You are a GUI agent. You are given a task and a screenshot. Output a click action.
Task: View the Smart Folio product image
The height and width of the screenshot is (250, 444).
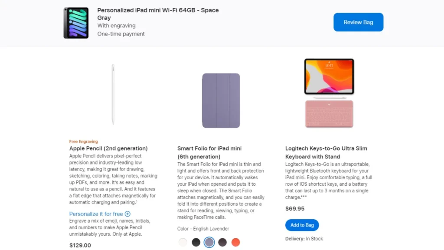[x=221, y=101]
